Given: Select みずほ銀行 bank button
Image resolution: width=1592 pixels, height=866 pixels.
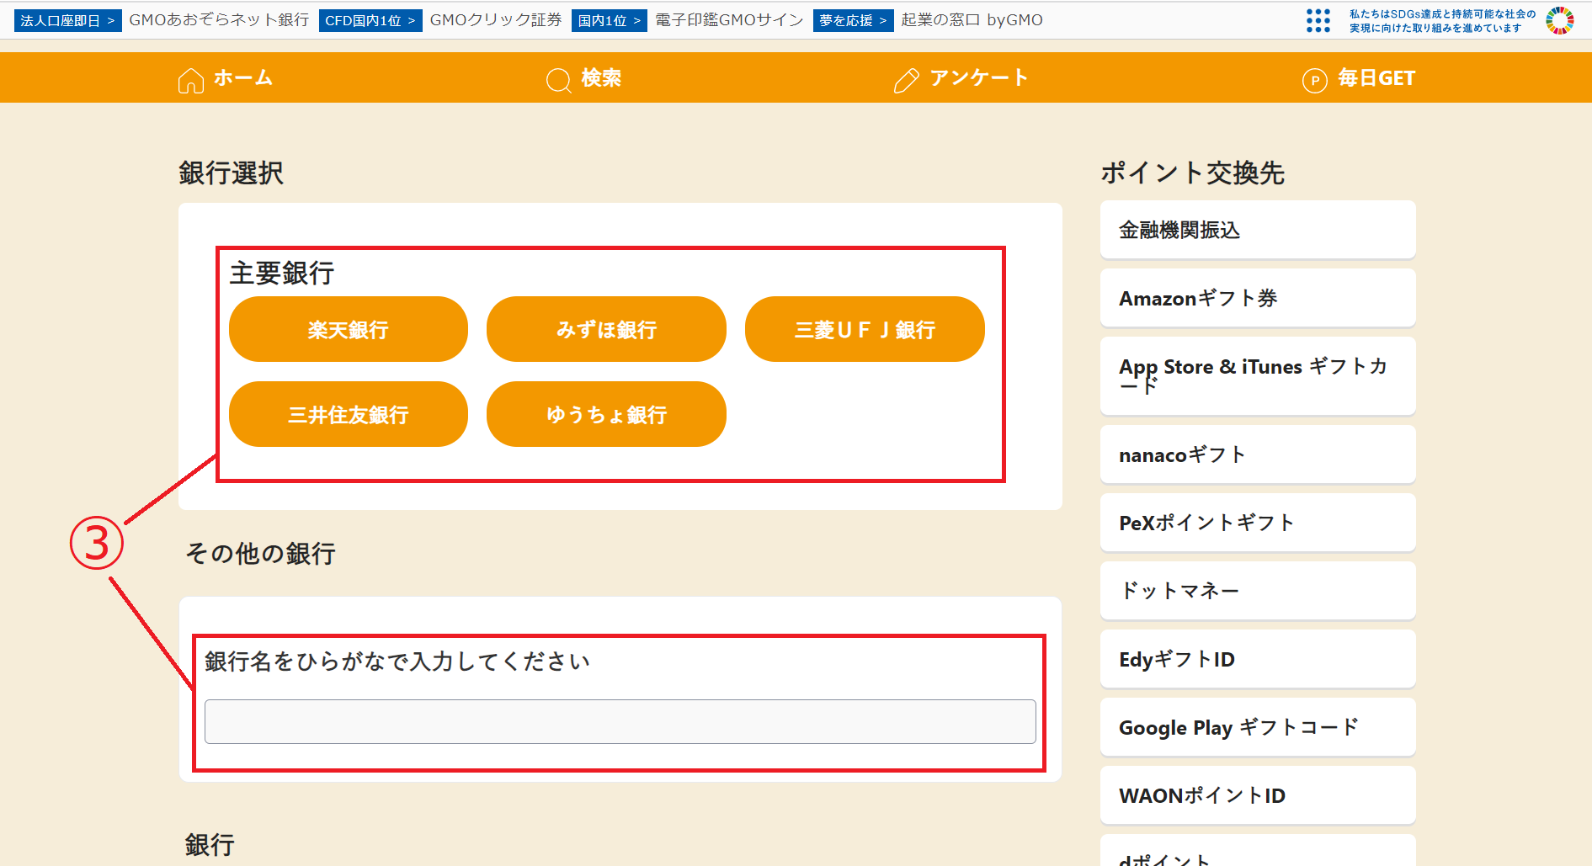Looking at the screenshot, I should 606,329.
